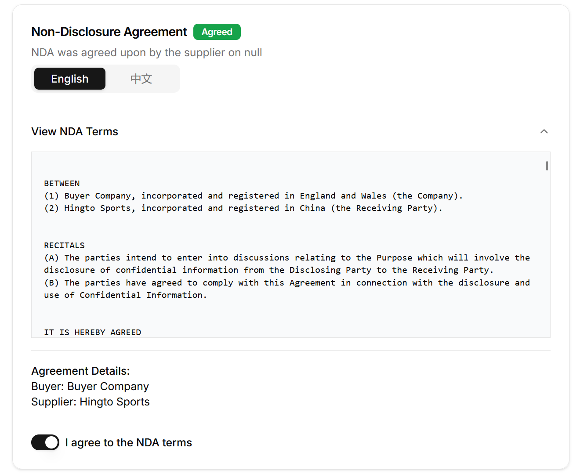Click the Non-Disclosure Agreement heading
Screen dimensions: 580x474
pos(109,32)
